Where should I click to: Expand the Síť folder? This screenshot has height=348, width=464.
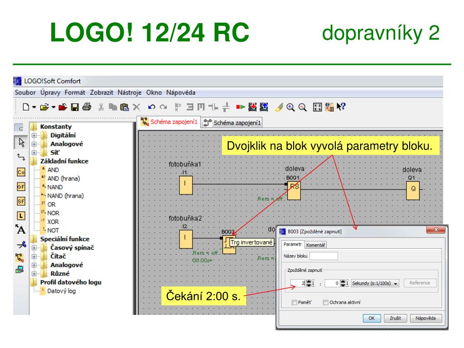[x=34, y=153]
